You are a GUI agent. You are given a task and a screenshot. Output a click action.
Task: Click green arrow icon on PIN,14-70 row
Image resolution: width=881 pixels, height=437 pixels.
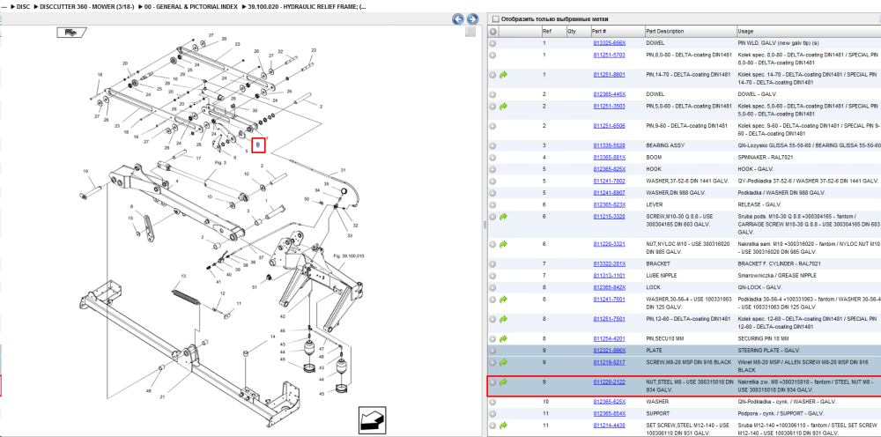pyautogui.click(x=503, y=75)
